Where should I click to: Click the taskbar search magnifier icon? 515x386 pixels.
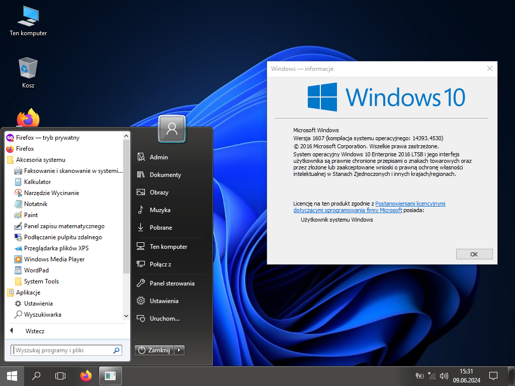pos(36,375)
